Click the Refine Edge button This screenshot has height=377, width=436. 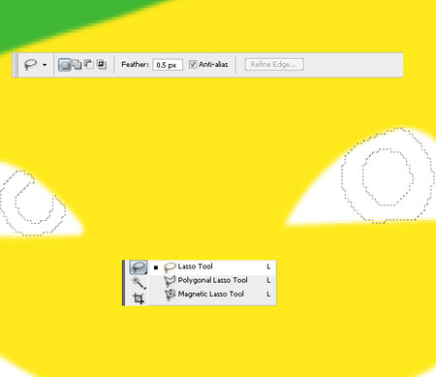(274, 64)
